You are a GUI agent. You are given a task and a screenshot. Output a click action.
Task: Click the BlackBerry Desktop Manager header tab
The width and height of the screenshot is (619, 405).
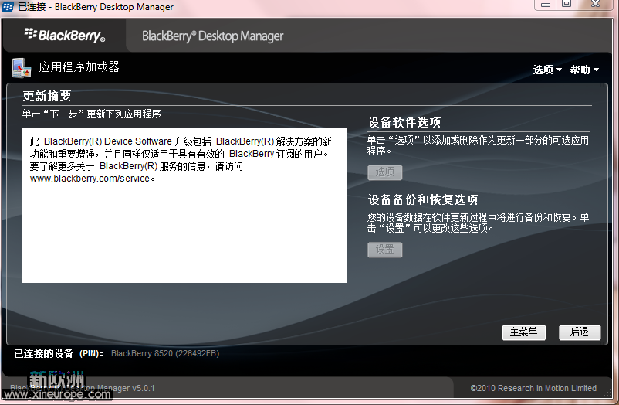[x=212, y=36]
